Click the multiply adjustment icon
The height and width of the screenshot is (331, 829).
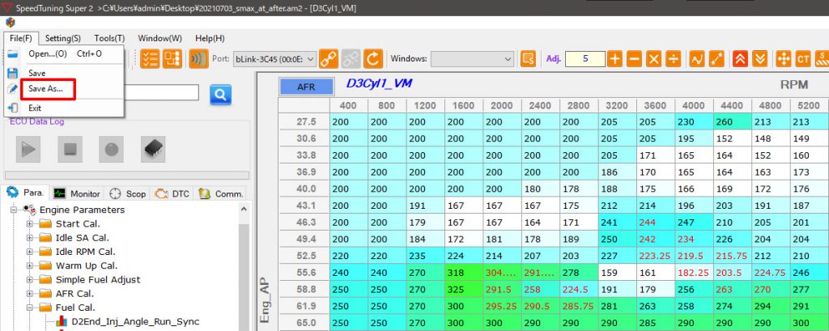[x=653, y=59]
